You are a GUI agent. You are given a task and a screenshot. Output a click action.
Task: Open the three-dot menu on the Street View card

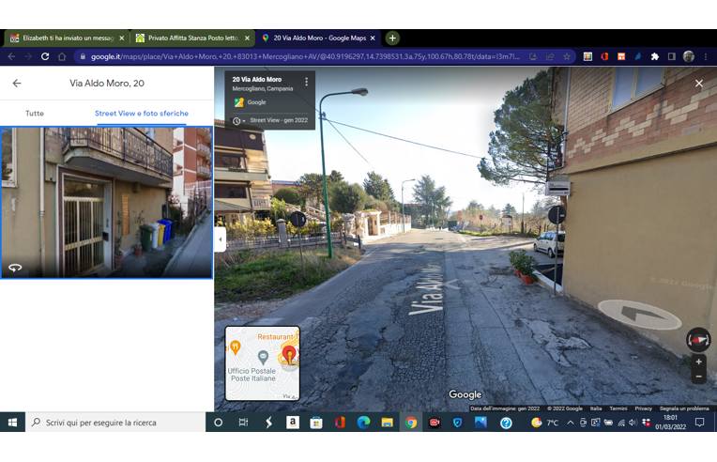pyautogui.click(x=306, y=82)
